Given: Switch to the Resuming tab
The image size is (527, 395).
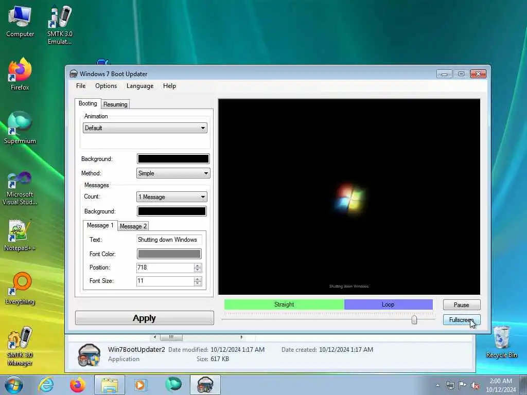Looking at the screenshot, I should tap(115, 104).
